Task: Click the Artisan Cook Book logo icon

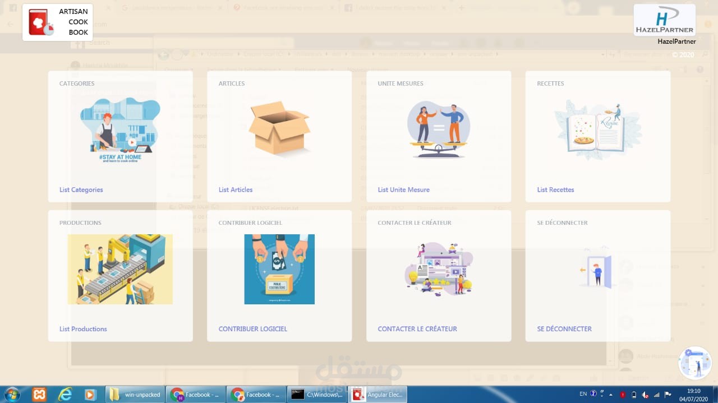Action: pos(41,22)
